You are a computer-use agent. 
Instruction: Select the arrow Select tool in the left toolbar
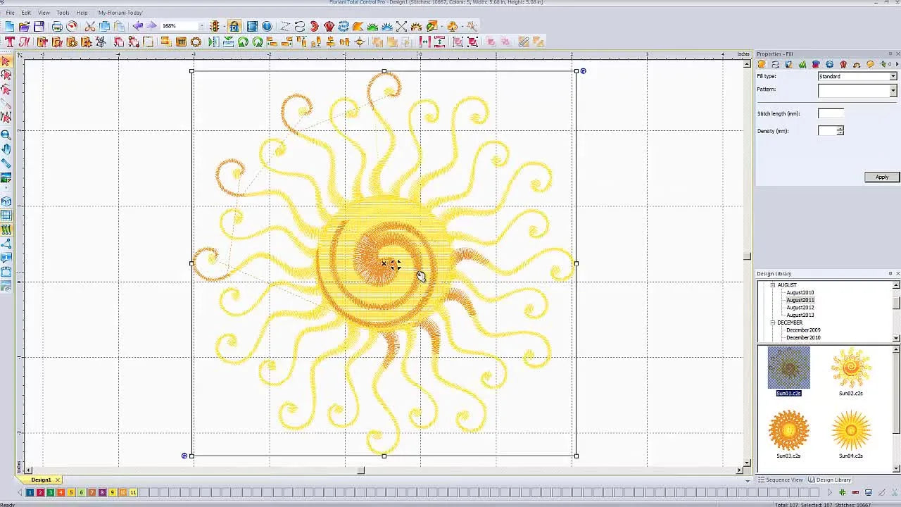pos(7,62)
